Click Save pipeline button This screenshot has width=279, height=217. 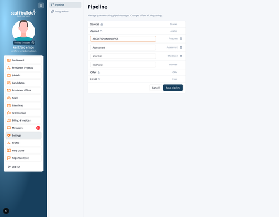[x=173, y=88]
